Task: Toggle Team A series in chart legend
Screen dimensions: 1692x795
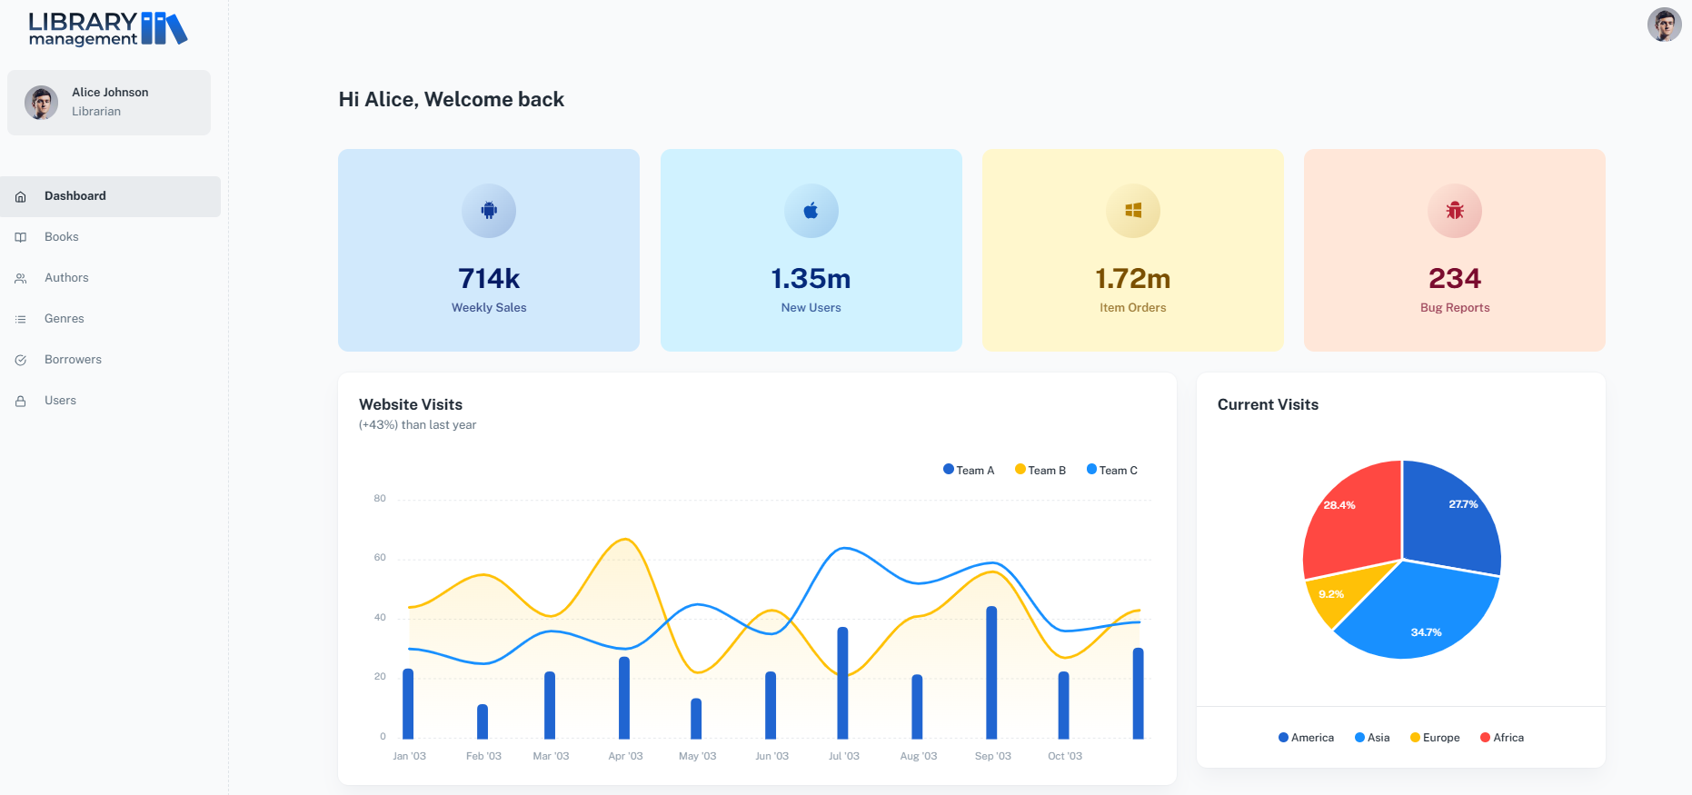Action: click(969, 470)
